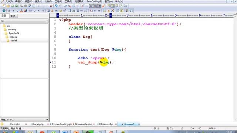Redo the last undone edit
The width and height of the screenshot is (237, 133).
coord(60,6)
